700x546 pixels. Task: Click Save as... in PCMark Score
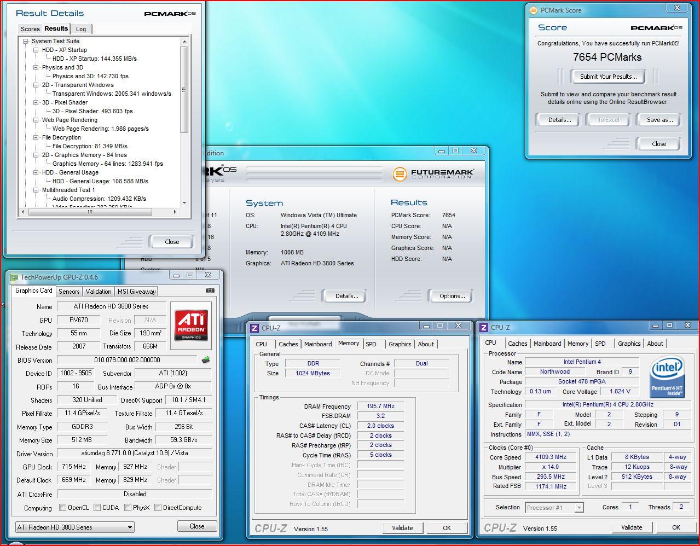point(659,120)
